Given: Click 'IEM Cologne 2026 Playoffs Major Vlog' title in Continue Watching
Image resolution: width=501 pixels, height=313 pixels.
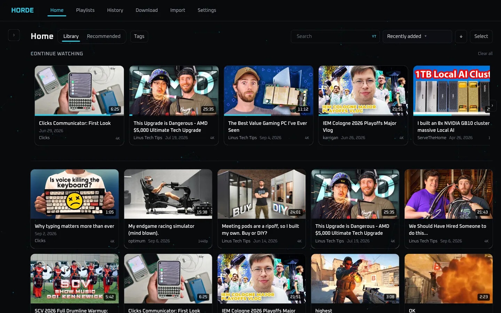Looking at the screenshot, I should pyautogui.click(x=359, y=127).
